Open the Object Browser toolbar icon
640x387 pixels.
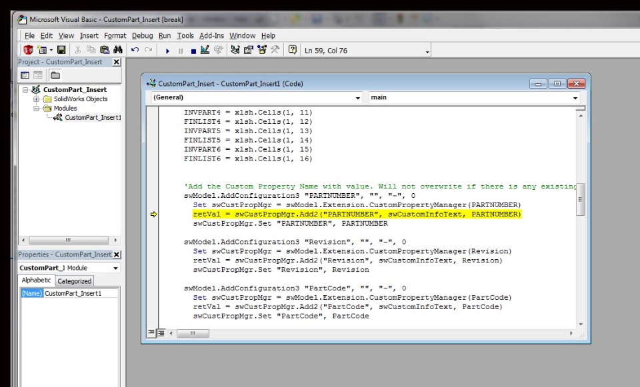pyautogui.click(x=262, y=50)
